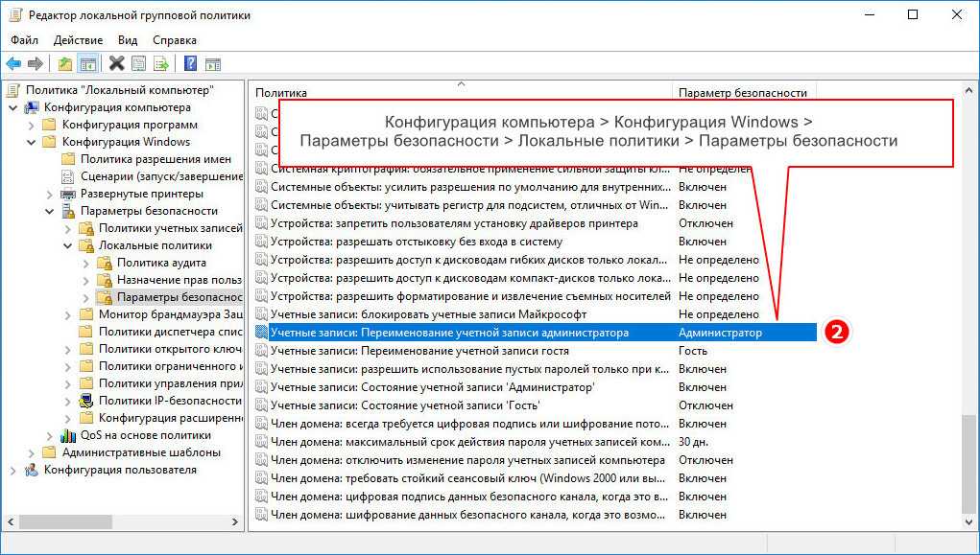Go up one level with the toolbar folder icon
This screenshot has height=555, width=980.
[64, 63]
